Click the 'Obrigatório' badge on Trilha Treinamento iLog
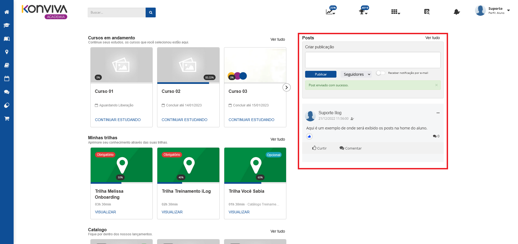This screenshot has width=518, height=244. tap(172, 155)
